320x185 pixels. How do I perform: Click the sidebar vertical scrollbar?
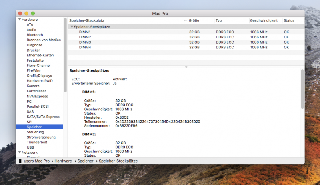click(65, 56)
